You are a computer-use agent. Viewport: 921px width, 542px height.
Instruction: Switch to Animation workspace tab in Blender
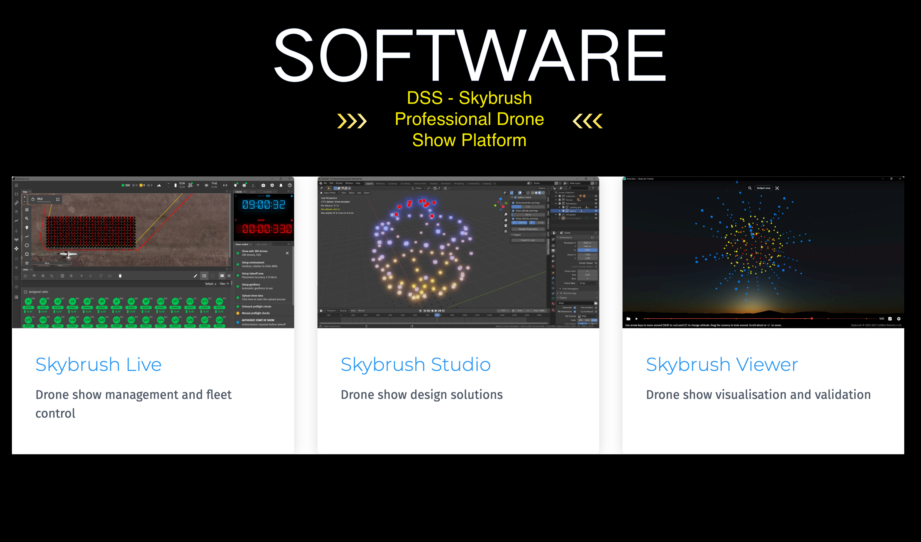tap(446, 184)
